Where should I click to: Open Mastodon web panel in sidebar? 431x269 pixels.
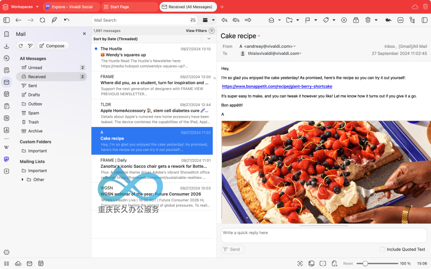(6, 159)
